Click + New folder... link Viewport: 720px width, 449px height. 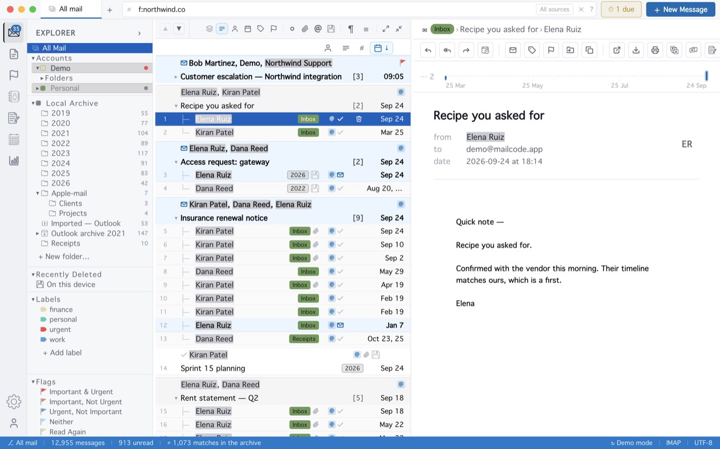coord(63,257)
